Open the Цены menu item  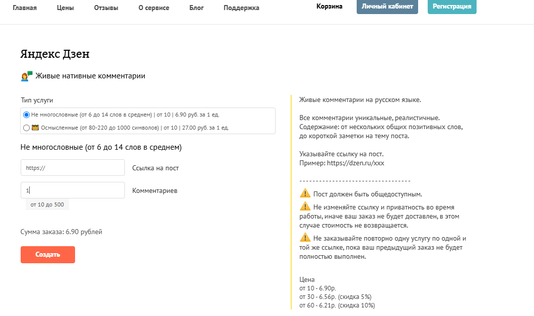tap(65, 8)
